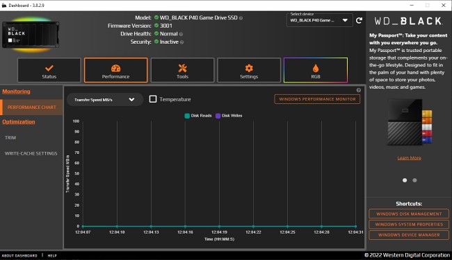Toggle Disk Writes legend series
This screenshot has width=452, height=260.
point(229,116)
